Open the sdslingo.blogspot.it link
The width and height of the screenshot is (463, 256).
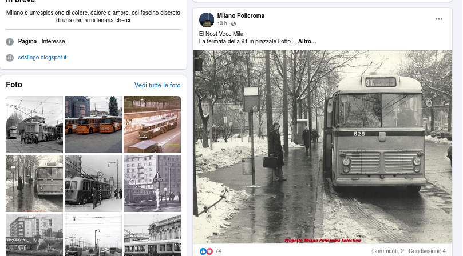coord(42,57)
